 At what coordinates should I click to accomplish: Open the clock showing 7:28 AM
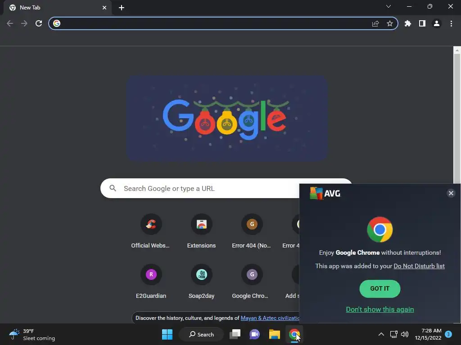pyautogui.click(x=428, y=334)
